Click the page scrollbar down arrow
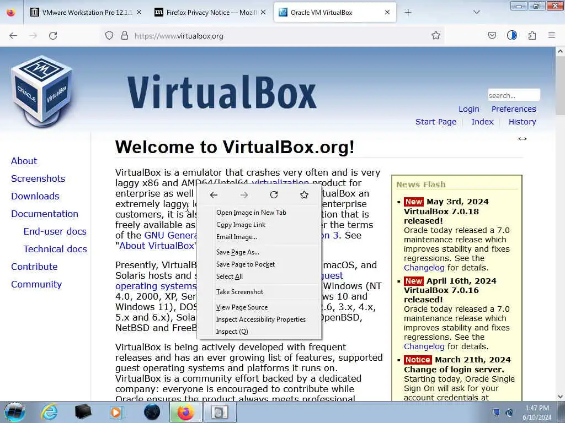565x423 pixels. (560, 397)
